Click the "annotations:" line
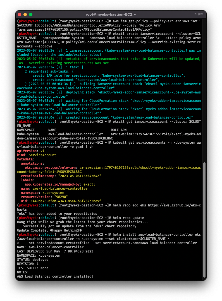 pyautogui.click(x=32, y=163)
